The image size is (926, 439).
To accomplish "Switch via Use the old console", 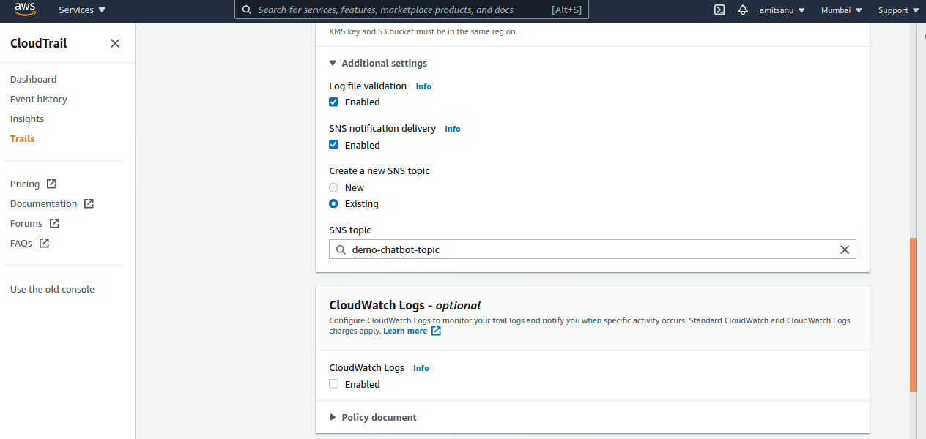I will pos(52,289).
